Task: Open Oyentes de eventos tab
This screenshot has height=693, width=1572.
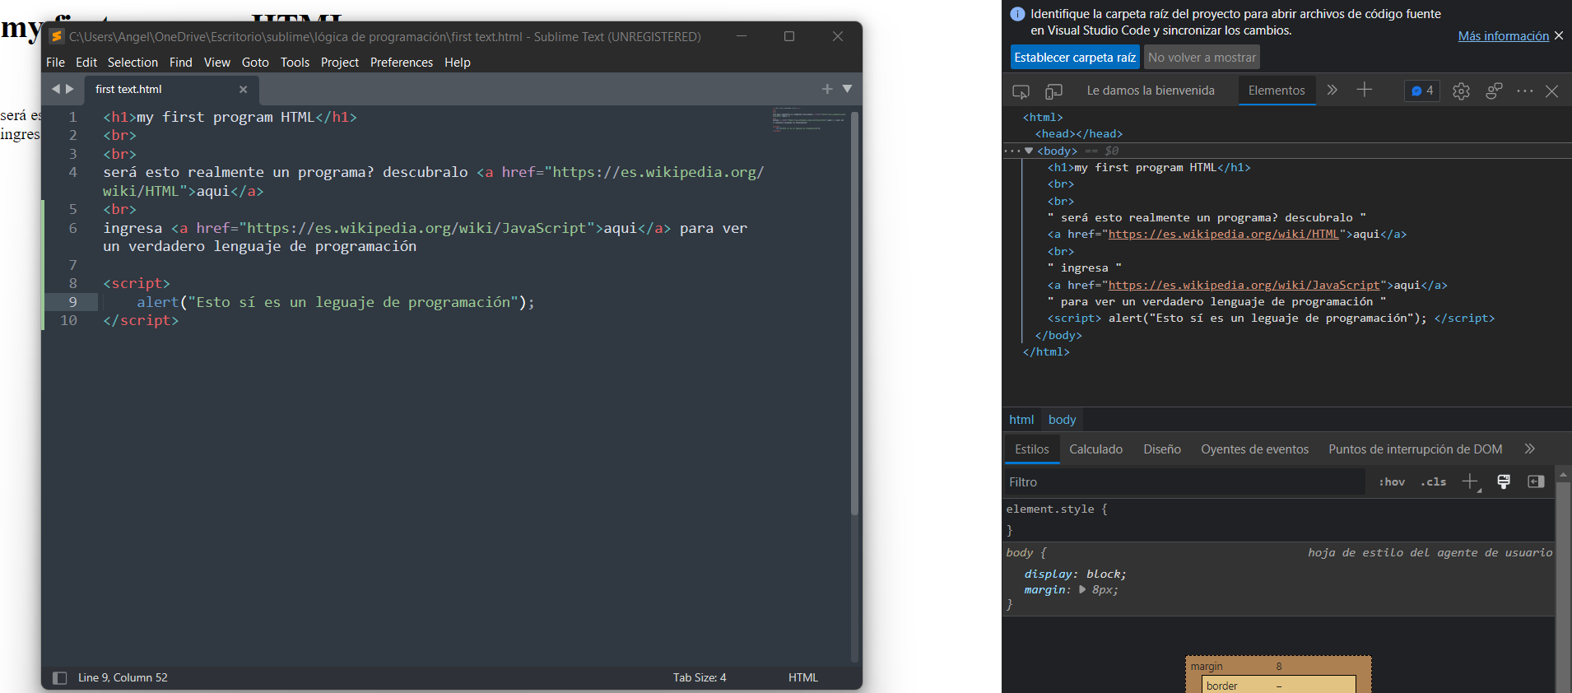Action: pos(1254,449)
